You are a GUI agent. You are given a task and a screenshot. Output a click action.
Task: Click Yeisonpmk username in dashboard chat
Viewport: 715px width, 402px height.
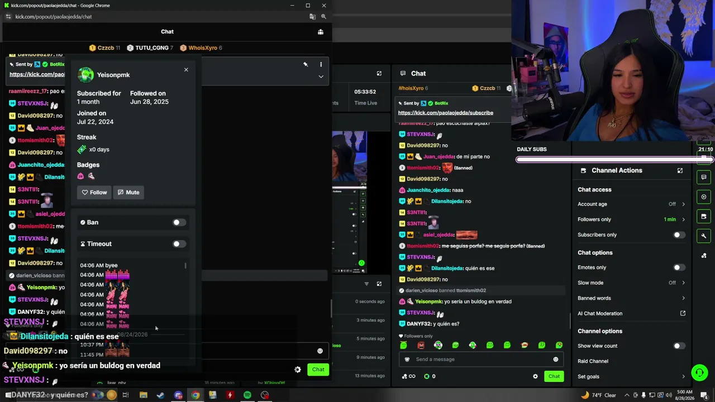[x=428, y=302]
